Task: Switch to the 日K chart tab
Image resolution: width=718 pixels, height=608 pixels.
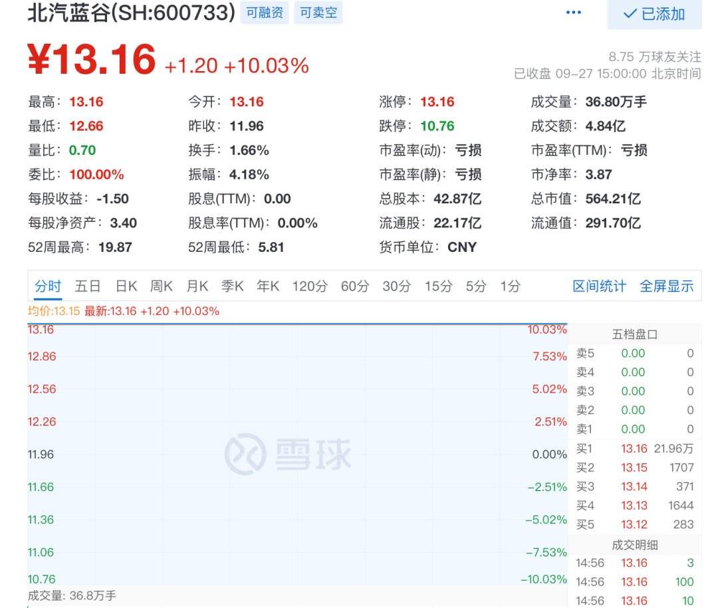Action: (126, 286)
